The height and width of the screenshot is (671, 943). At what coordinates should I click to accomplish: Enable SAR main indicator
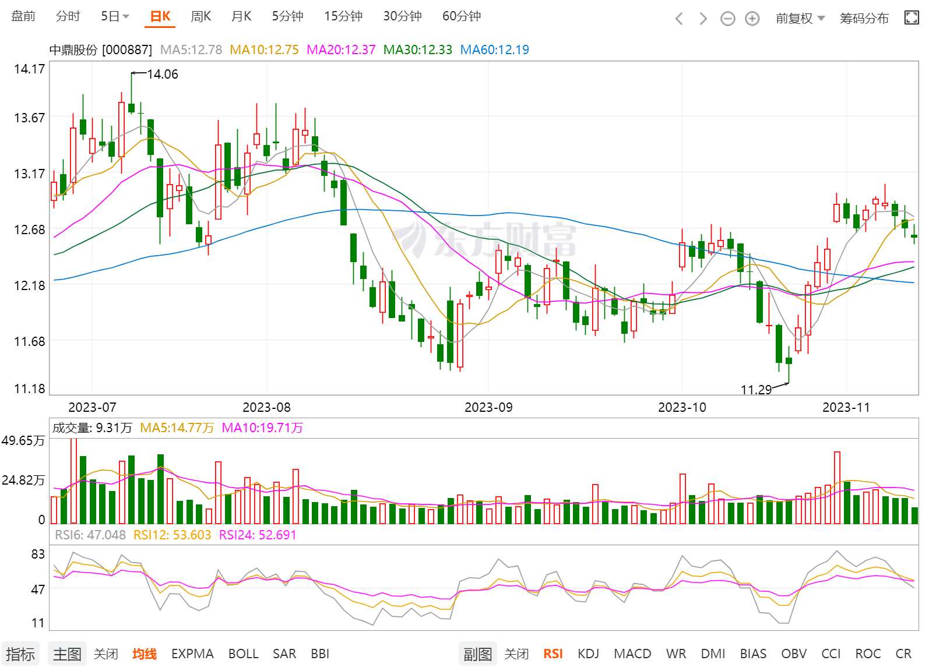[284, 654]
